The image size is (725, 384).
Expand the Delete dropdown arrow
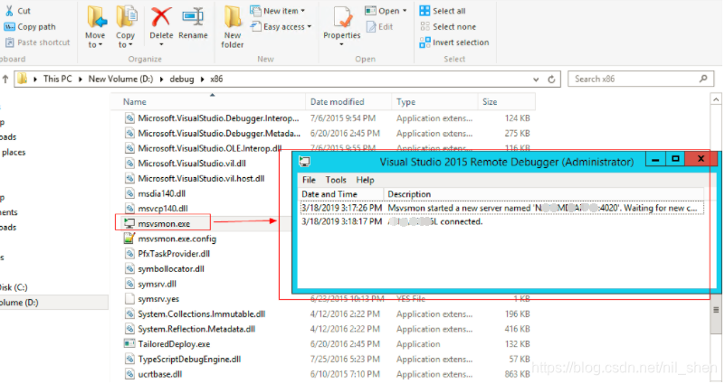[161, 44]
